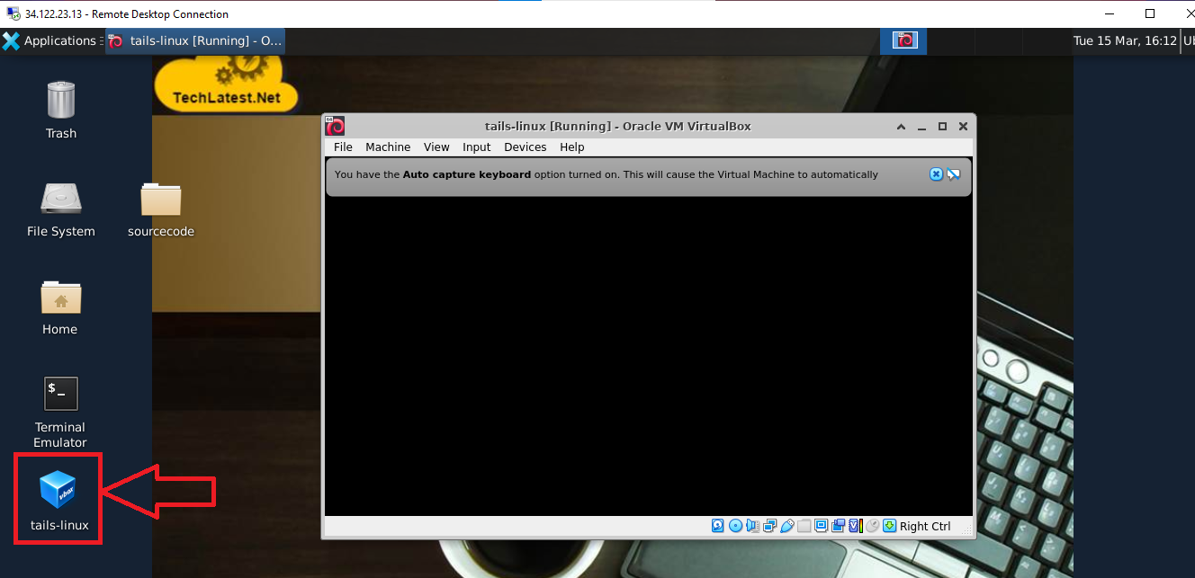This screenshot has width=1195, height=578.
Task: Click the VirtualBox tray icon in top panel
Action: coord(903,40)
